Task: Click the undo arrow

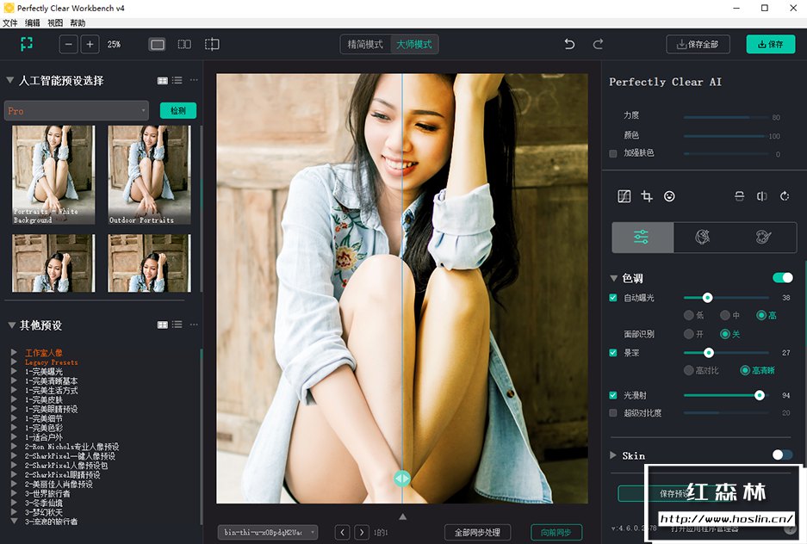Action: [x=569, y=44]
